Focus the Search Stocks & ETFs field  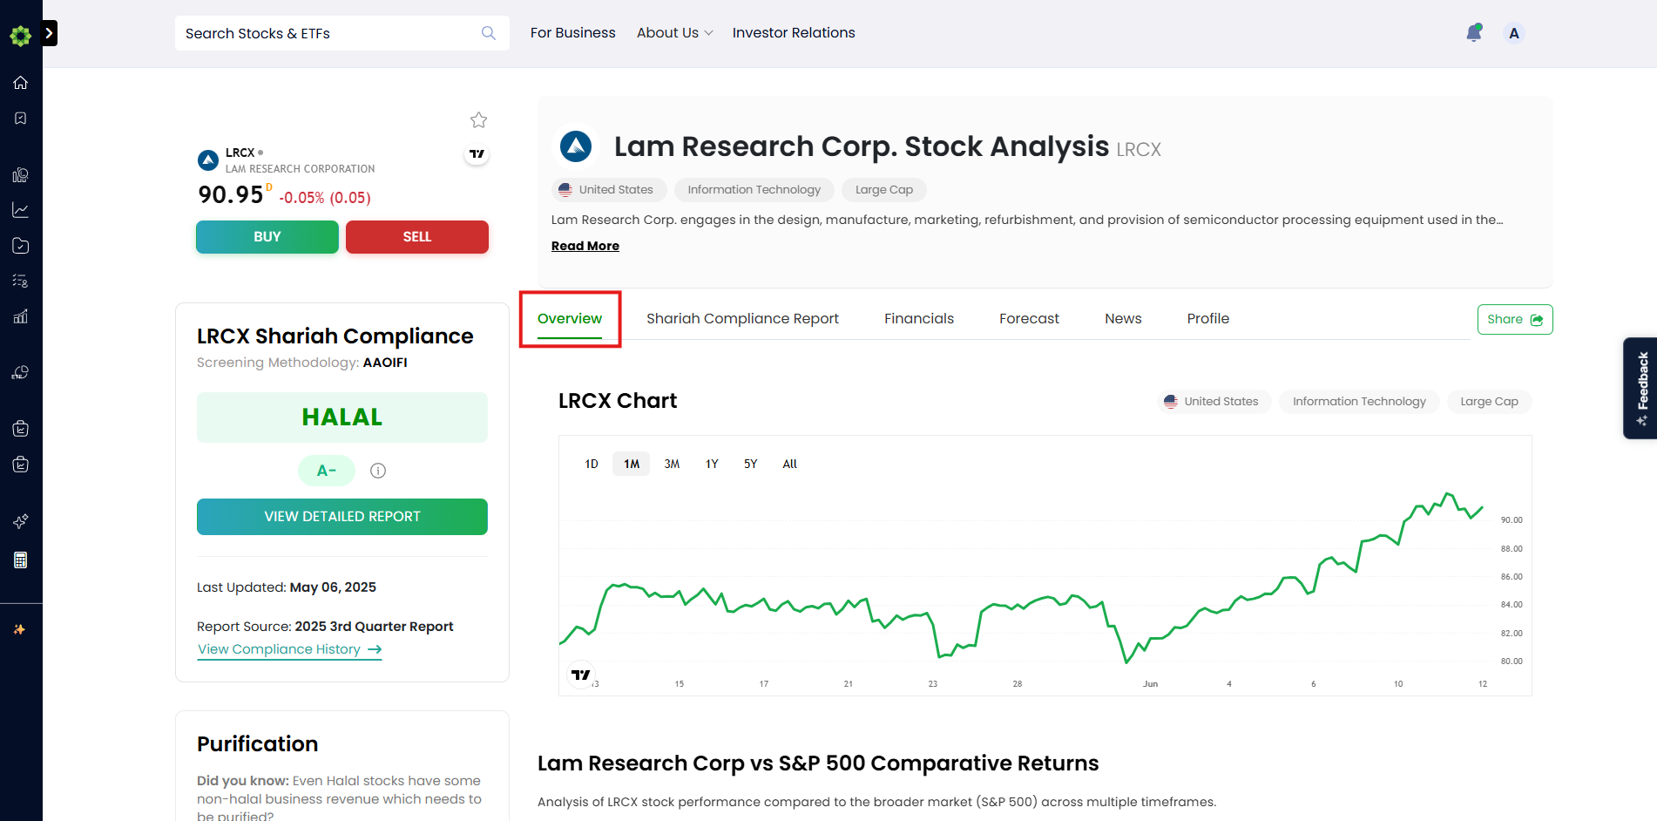point(342,33)
